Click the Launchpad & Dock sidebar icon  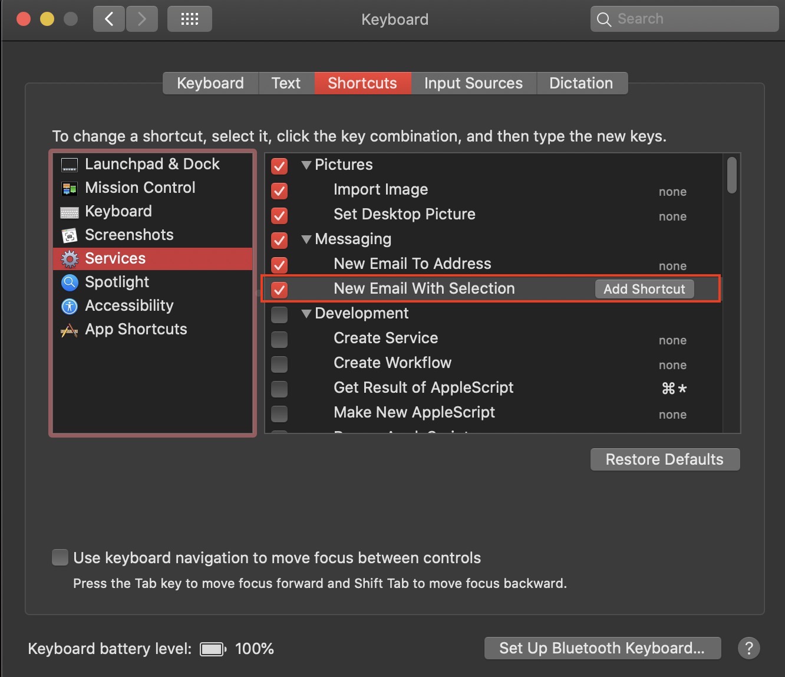tap(70, 165)
